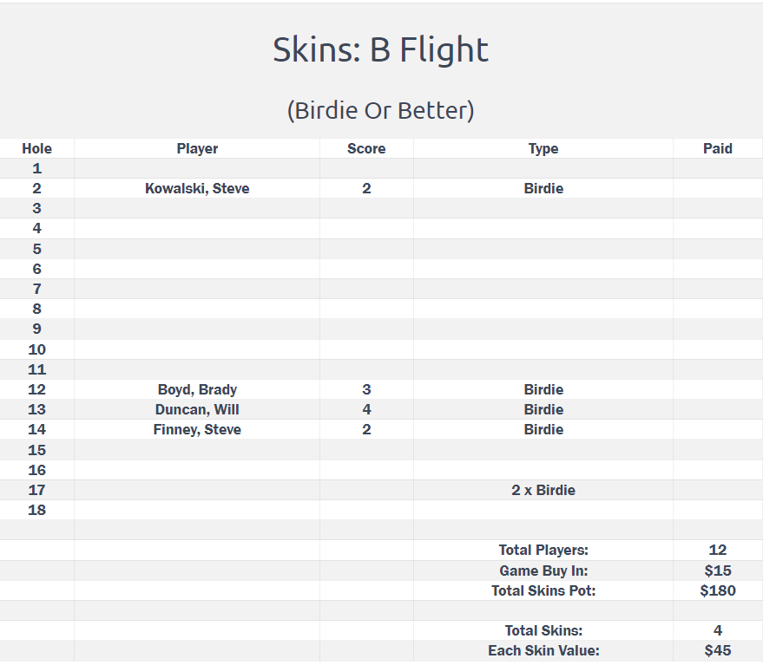
Task: Select hole 17 row number
Action: (x=37, y=490)
